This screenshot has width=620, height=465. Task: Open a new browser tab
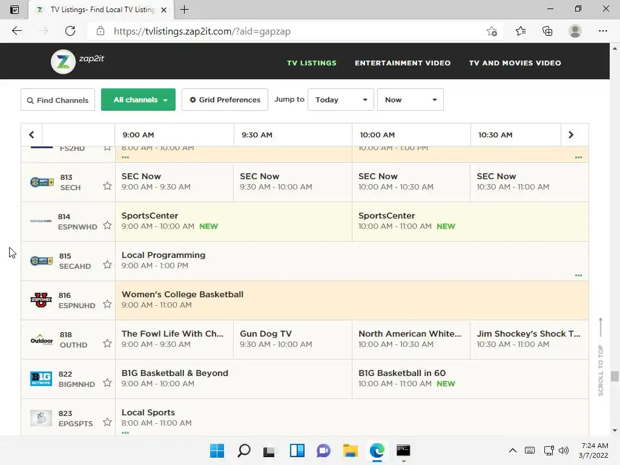(184, 10)
